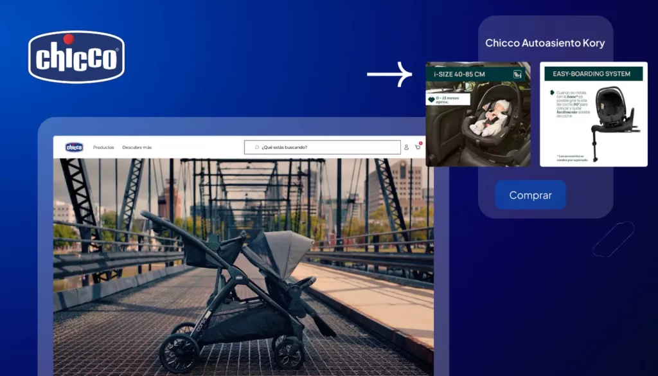Open the shopping cart icon

click(x=418, y=147)
